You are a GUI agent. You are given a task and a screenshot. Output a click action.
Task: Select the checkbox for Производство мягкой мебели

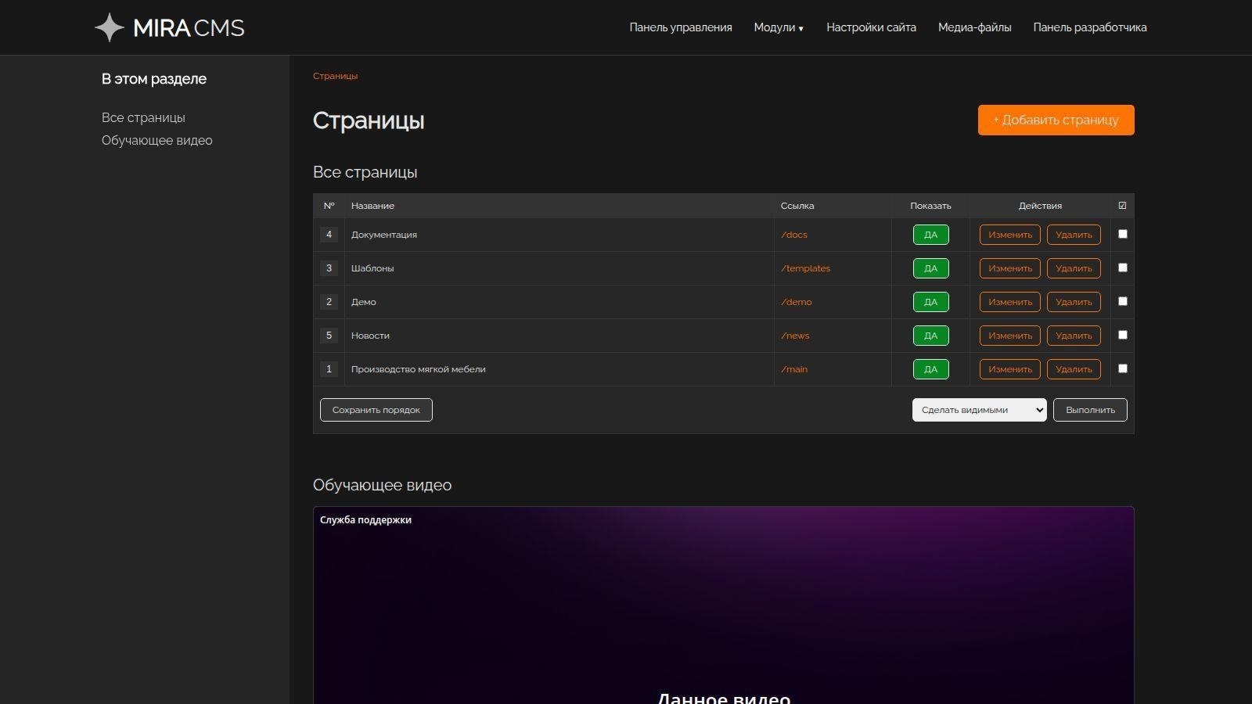click(1122, 368)
